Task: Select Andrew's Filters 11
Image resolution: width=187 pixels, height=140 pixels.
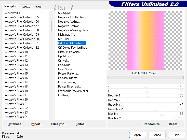Action: pyautogui.click(x=16, y=56)
